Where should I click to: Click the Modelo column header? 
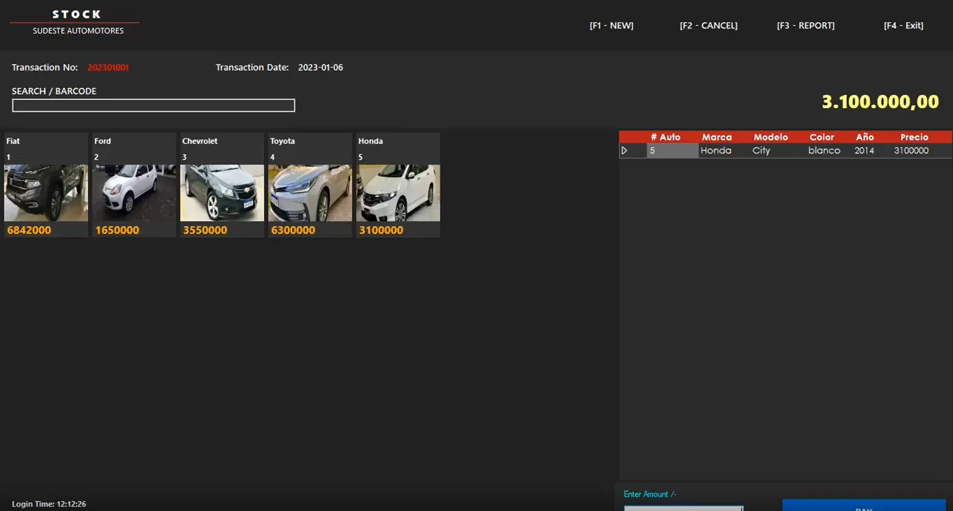tap(771, 138)
